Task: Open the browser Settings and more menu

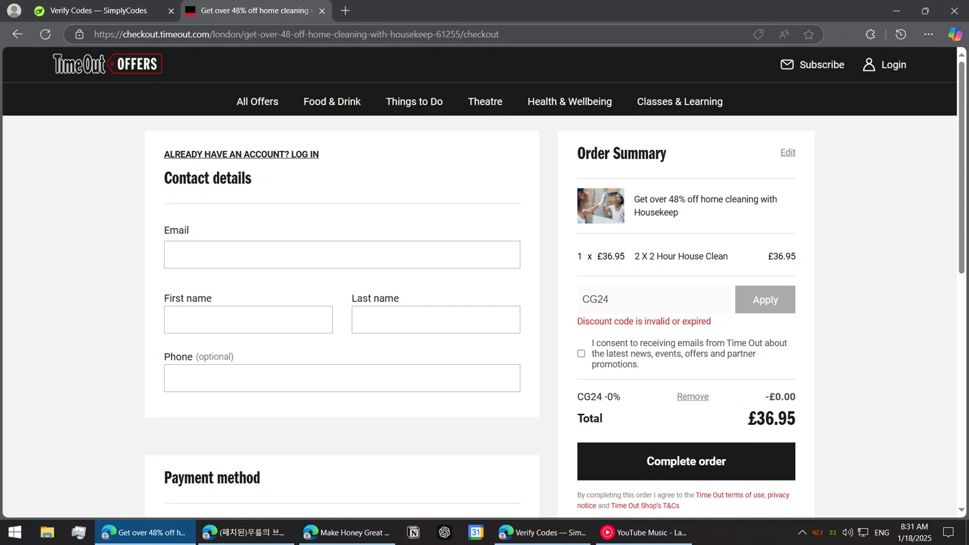Action: 928,34
